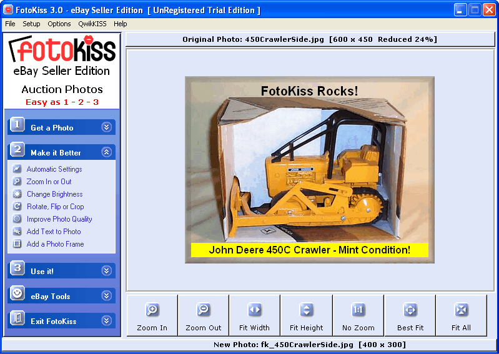Image resolution: width=499 pixels, height=354 pixels.
Task: Click the Get a Photo header label
Action: (x=52, y=128)
